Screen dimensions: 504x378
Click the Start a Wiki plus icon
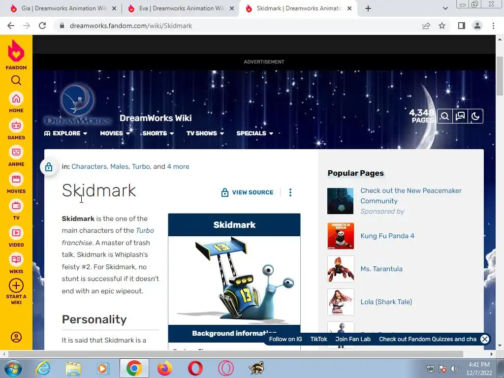tap(16, 285)
